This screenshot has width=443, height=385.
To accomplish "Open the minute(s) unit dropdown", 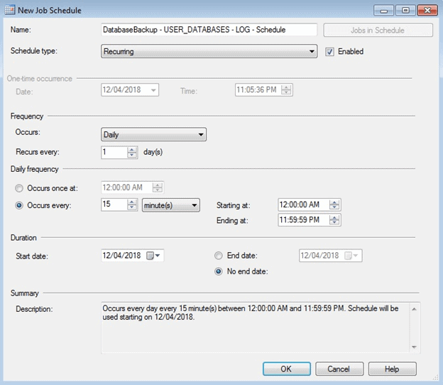I will pyautogui.click(x=171, y=205).
